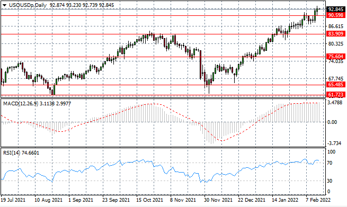The height and width of the screenshot is (207, 347).
Task: Click the MACD(12,26,9) indicator label
Action: click(x=21, y=104)
